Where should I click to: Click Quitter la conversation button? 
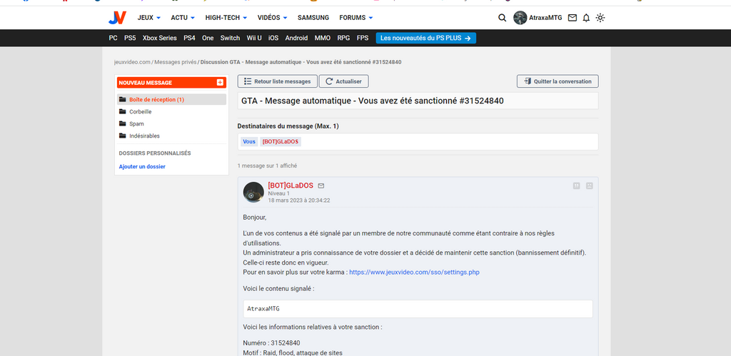point(558,81)
